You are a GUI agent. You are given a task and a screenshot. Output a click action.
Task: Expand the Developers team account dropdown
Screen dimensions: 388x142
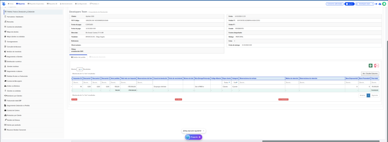(x=365, y=4)
